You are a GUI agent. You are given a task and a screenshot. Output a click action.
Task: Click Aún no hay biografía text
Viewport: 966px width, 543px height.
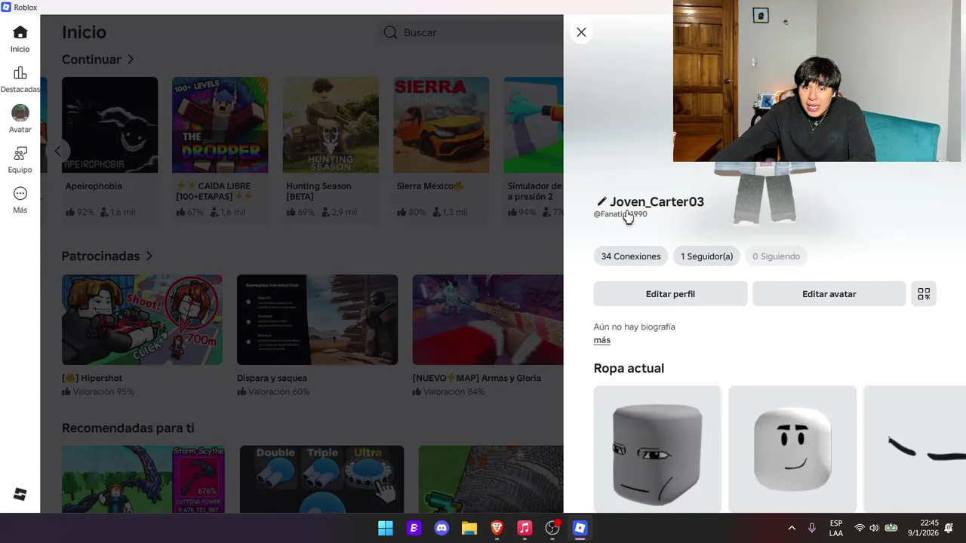click(x=634, y=327)
